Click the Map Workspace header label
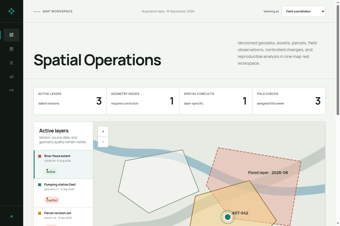Screen dimensions: 340x226 (x=58, y=11)
